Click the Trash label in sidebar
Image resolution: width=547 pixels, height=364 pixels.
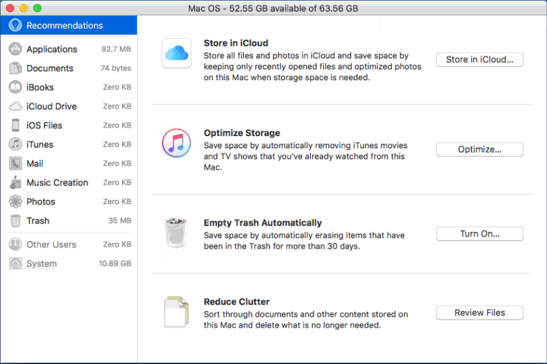pyautogui.click(x=38, y=221)
